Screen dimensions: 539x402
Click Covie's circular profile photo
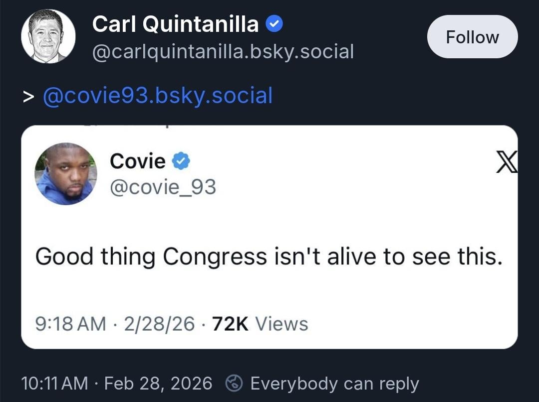click(x=66, y=174)
